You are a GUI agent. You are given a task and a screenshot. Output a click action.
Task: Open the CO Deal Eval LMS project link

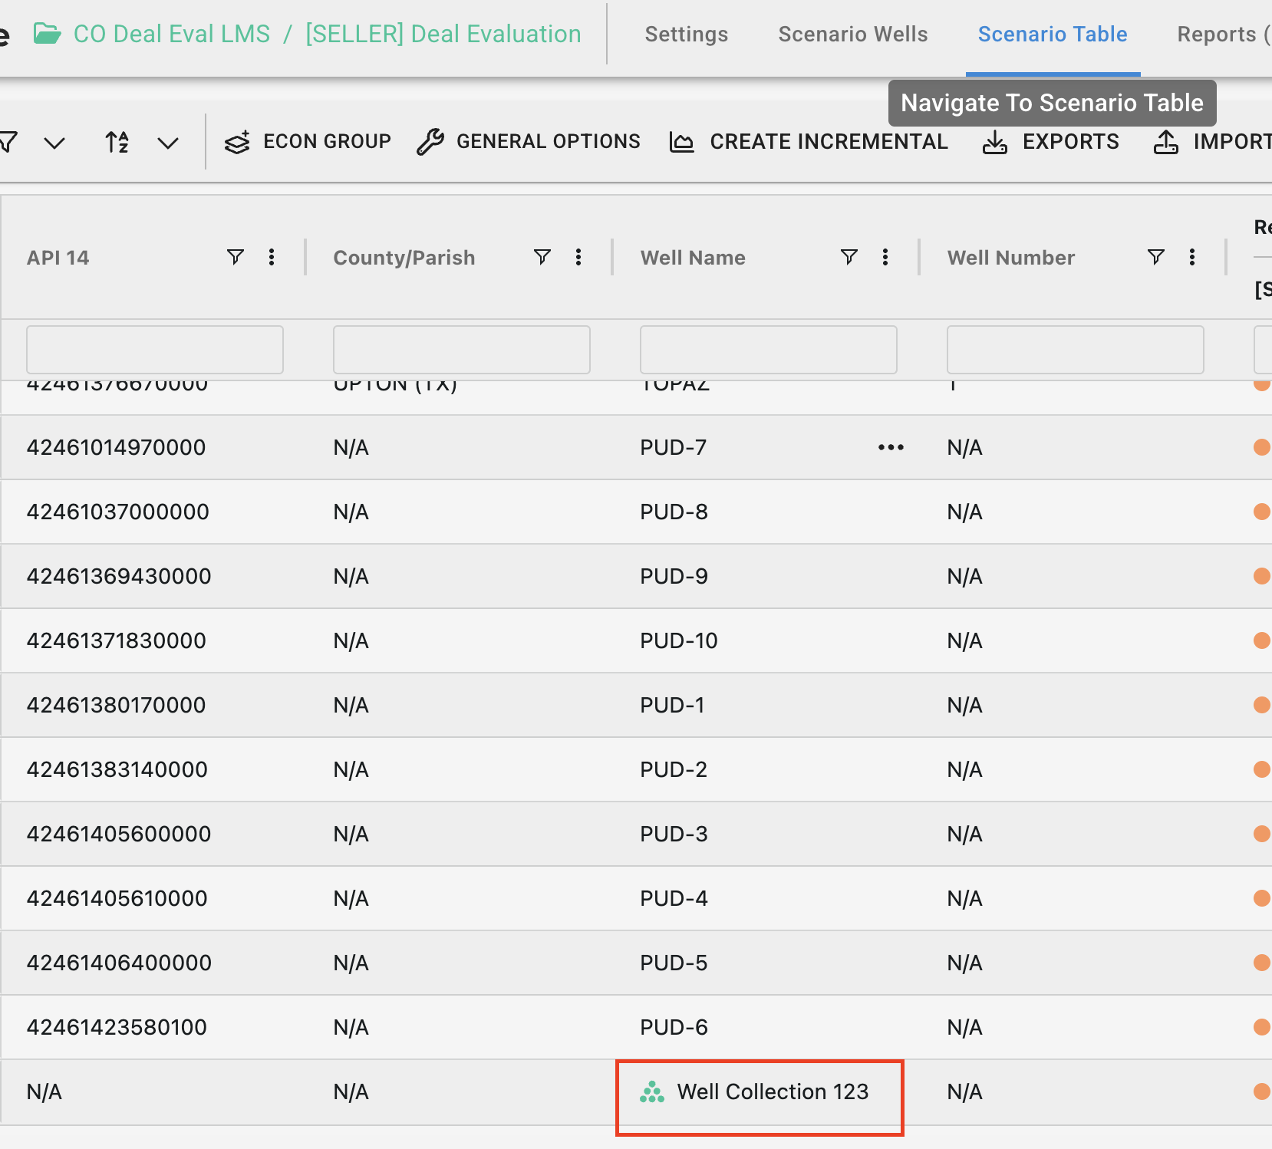pyautogui.click(x=172, y=35)
